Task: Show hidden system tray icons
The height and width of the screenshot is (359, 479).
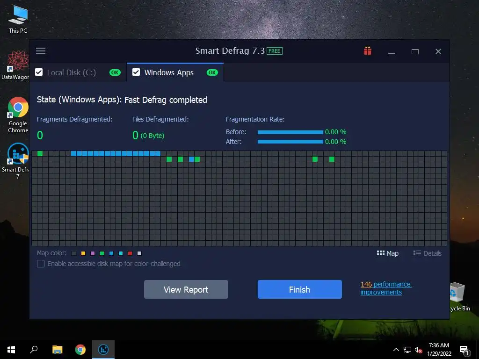Action: (396, 350)
